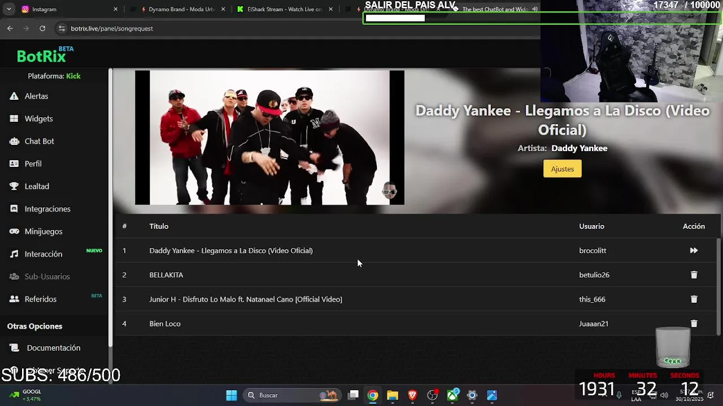Reload the botrix.live page
The image size is (723, 406).
tap(42, 28)
